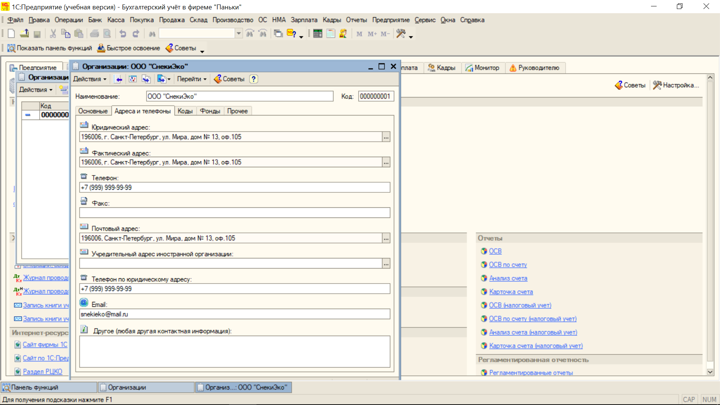Open Регламентированные отчеты link
This screenshot has width=720, height=405.
click(531, 372)
